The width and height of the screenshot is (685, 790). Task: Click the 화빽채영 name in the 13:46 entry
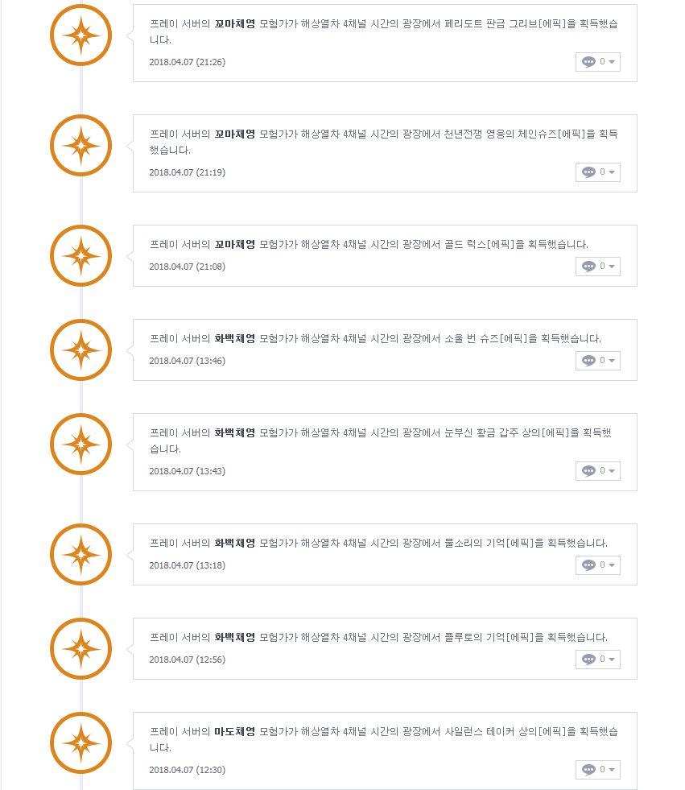tap(234, 338)
